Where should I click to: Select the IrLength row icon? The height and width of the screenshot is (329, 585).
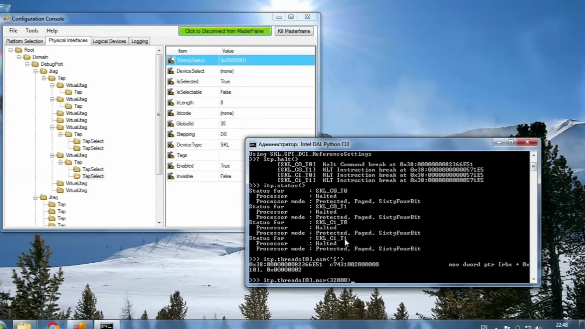coord(171,102)
